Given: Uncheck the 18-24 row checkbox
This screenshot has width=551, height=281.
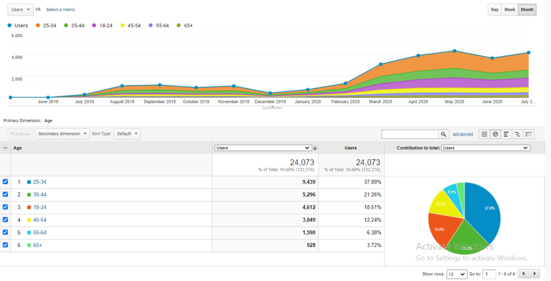Looking at the screenshot, I should click(x=5, y=207).
